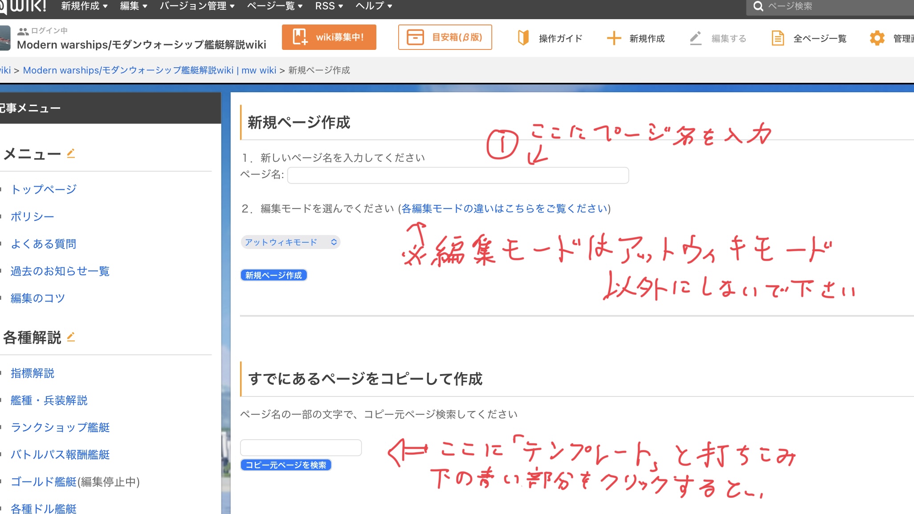The height and width of the screenshot is (514, 914).
Task: Click the ページ名 input field
Action: pos(458,175)
